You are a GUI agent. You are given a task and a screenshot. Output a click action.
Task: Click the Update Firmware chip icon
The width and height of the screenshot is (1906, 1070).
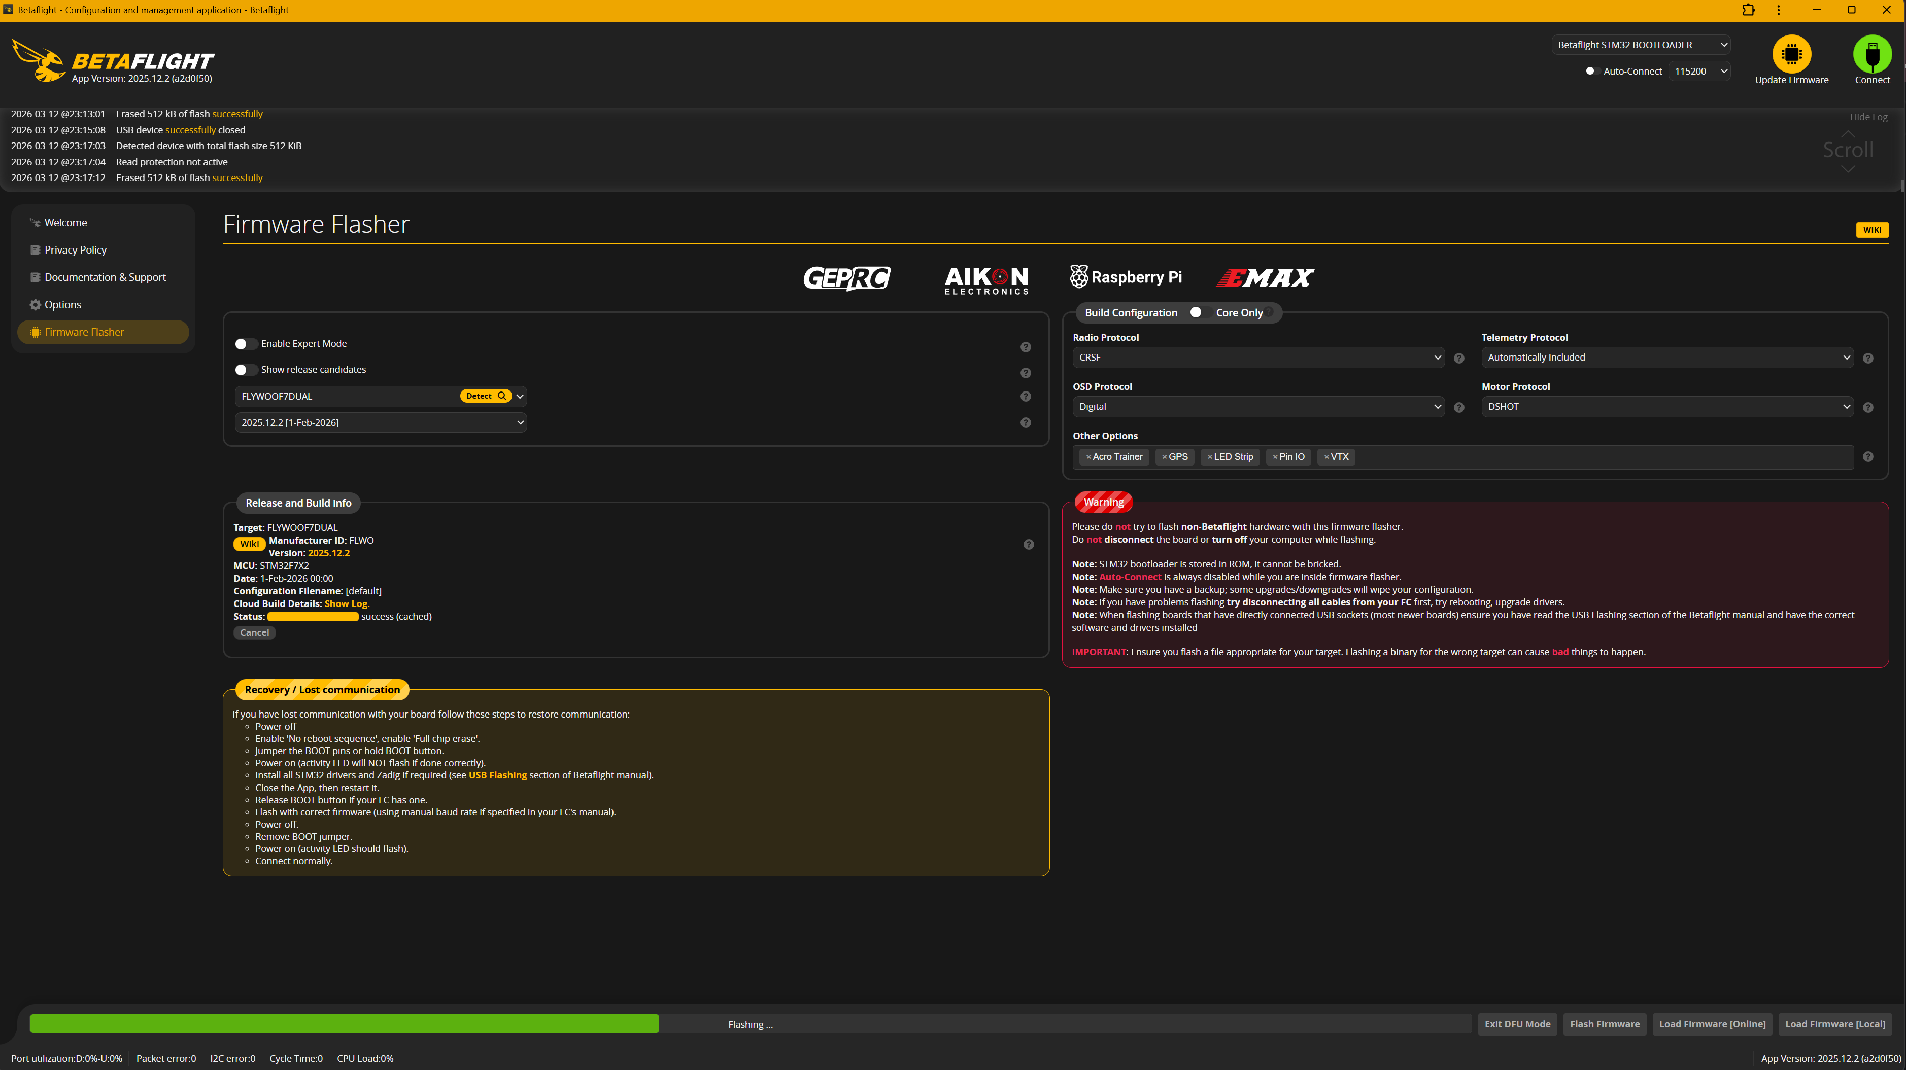pyautogui.click(x=1791, y=53)
